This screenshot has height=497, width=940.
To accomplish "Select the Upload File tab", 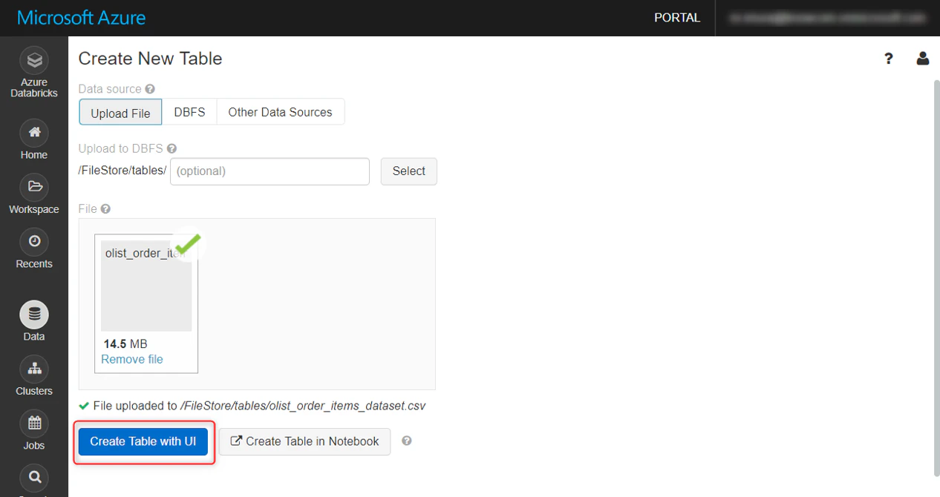I will pyautogui.click(x=120, y=113).
